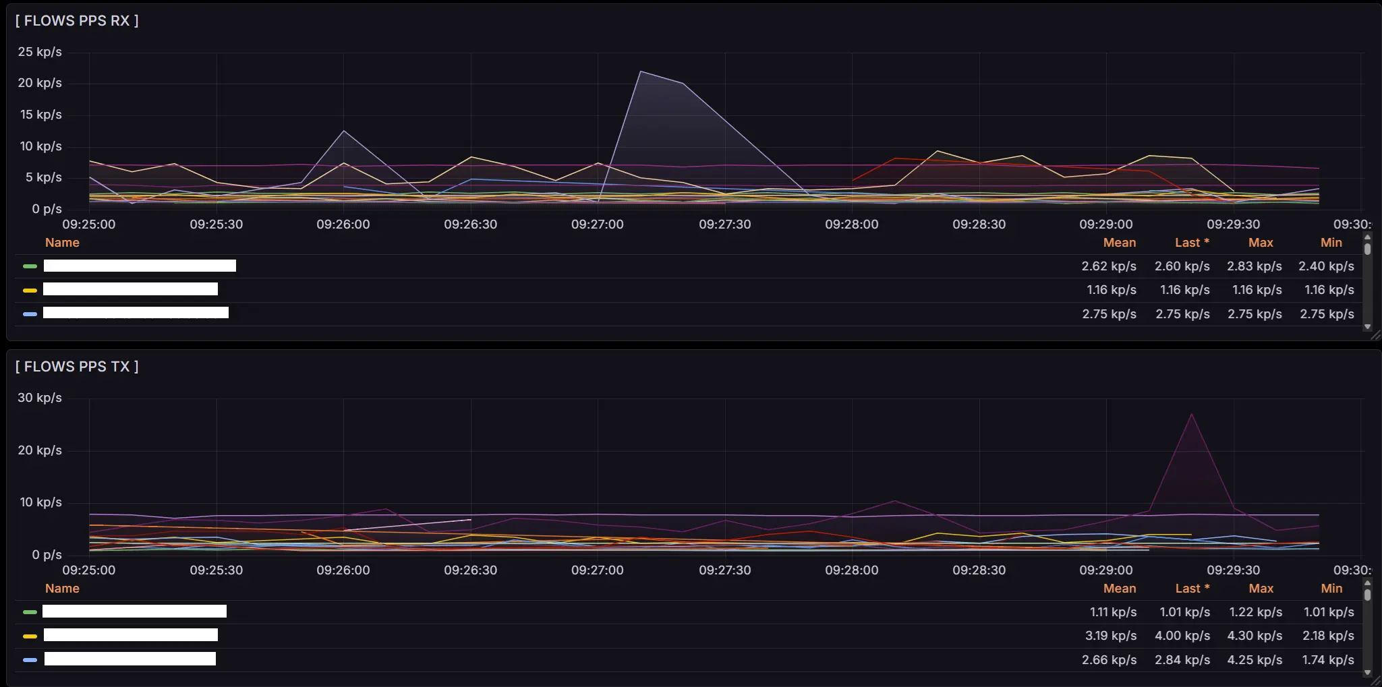Image resolution: width=1382 pixels, height=687 pixels.
Task: Open the FLOWS PPS RX panel title menu
Action: (x=77, y=21)
